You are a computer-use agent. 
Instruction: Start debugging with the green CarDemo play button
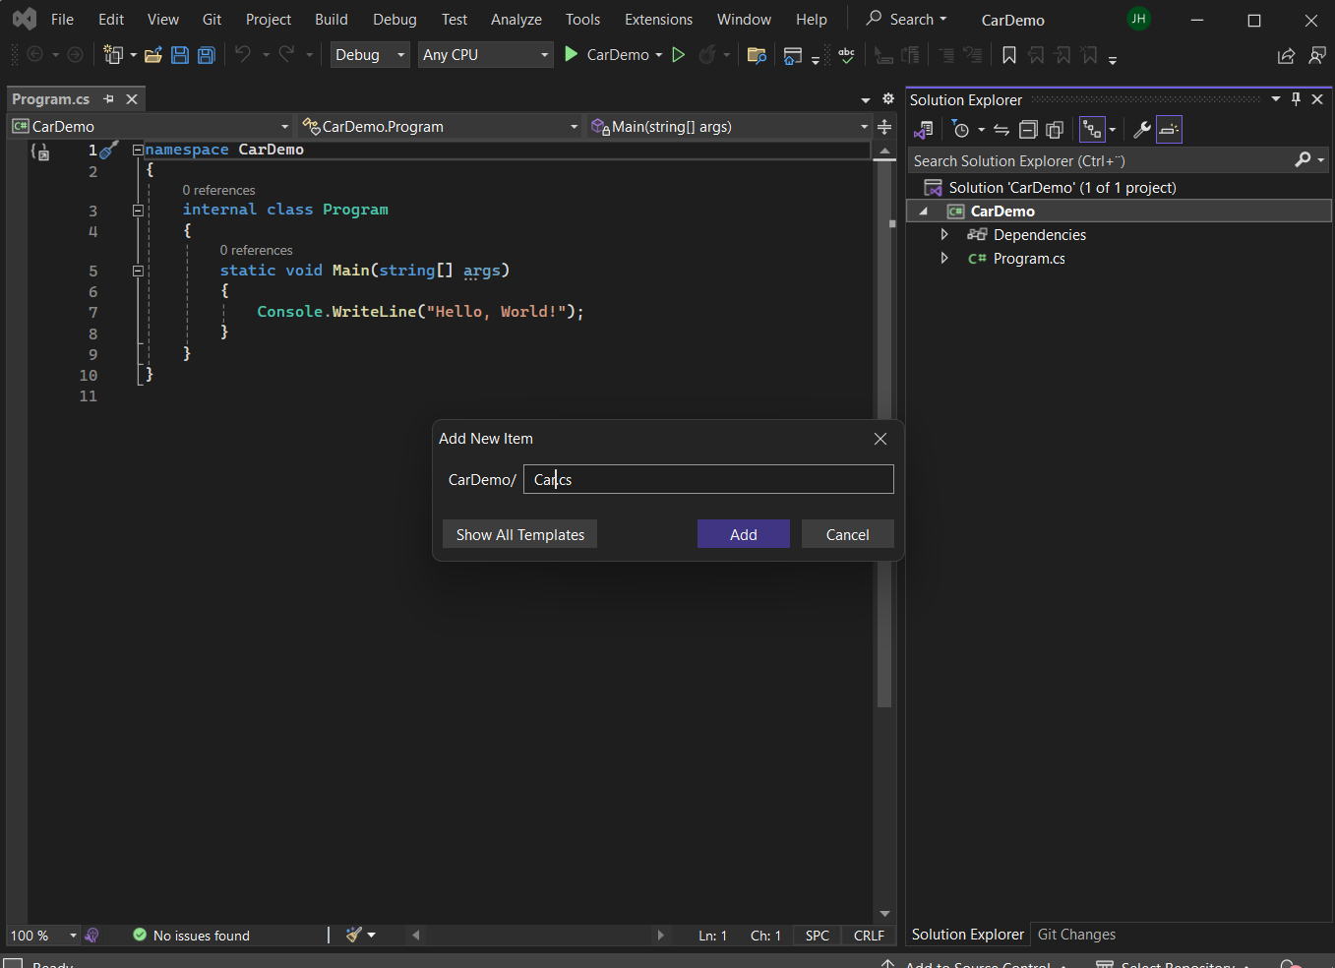(x=571, y=55)
